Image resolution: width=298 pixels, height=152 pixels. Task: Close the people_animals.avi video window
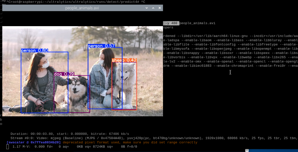pyautogui.click(x=160, y=8)
